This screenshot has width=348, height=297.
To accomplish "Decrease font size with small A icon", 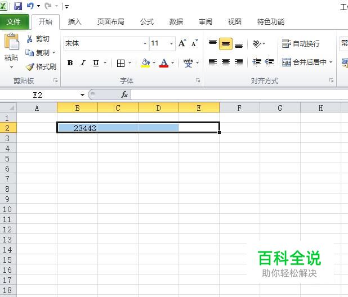I will click(x=194, y=43).
